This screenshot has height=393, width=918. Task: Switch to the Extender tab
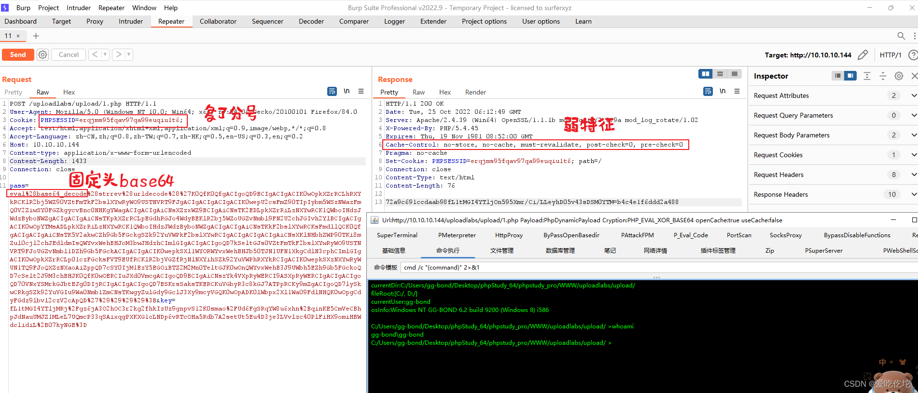(433, 21)
